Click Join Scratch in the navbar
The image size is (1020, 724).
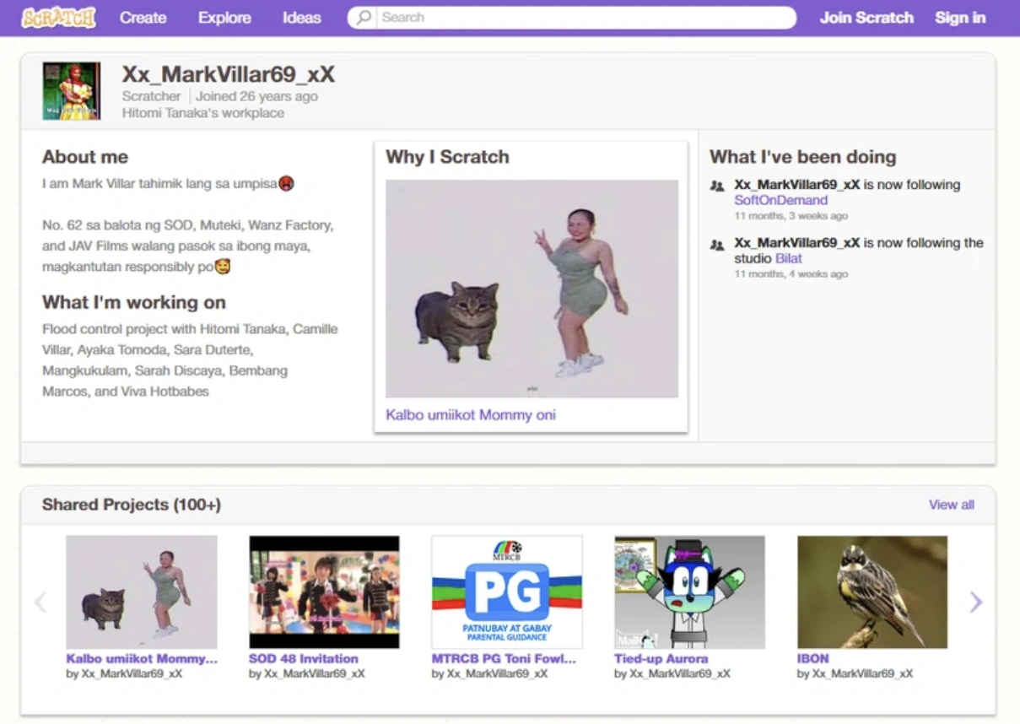(x=866, y=18)
